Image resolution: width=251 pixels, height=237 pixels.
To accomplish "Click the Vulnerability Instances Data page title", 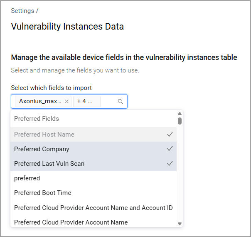I will (x=67, y=27).
